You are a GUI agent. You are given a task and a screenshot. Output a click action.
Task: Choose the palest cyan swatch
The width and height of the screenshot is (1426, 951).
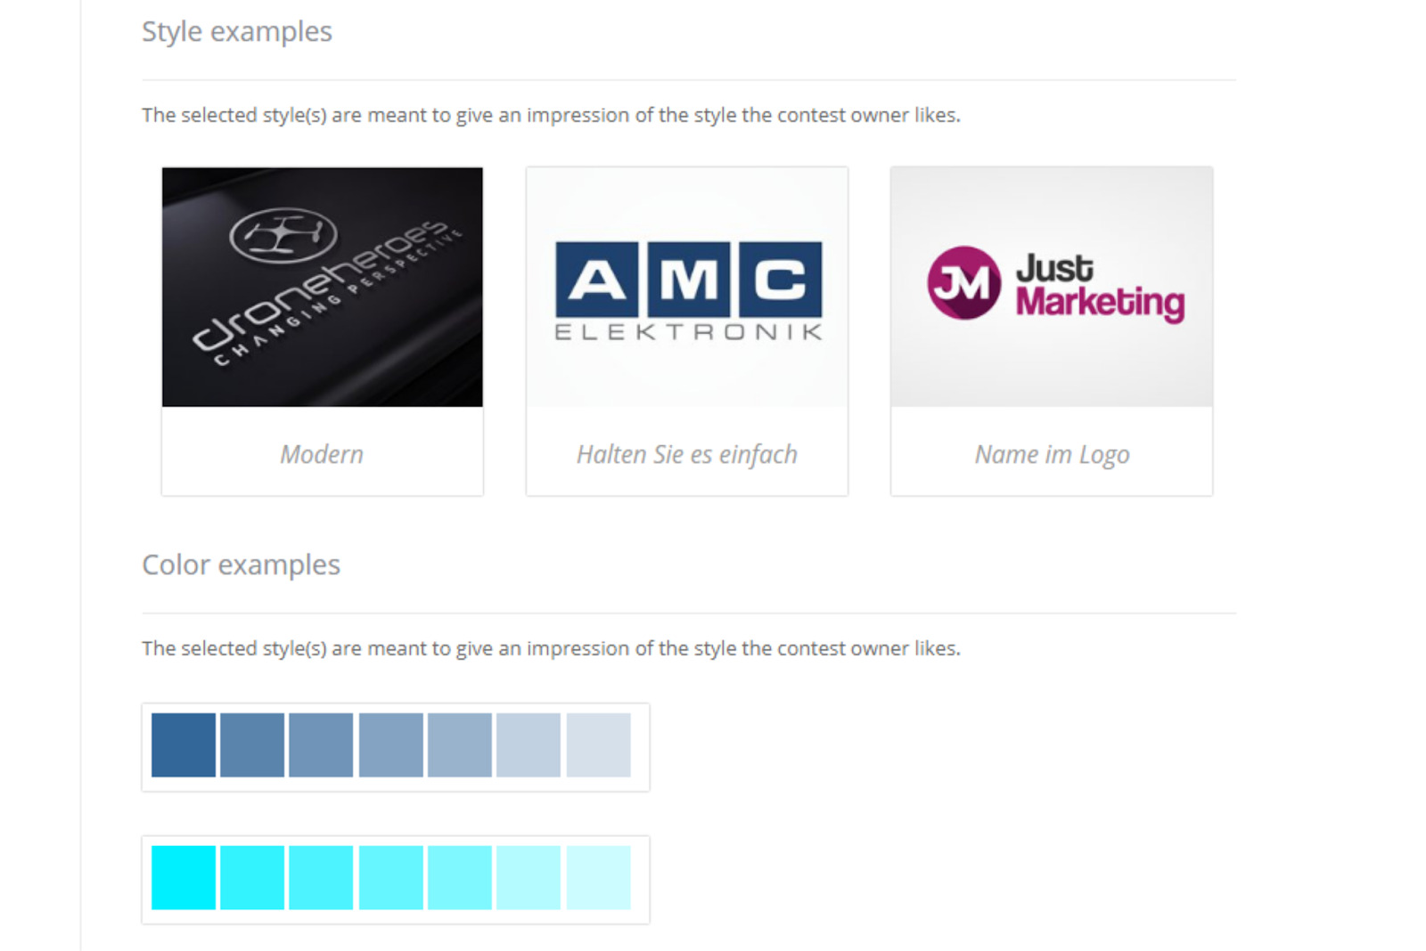coord(598,878)
